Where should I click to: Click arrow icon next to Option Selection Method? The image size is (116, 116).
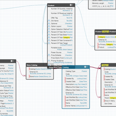click(49, 29)
